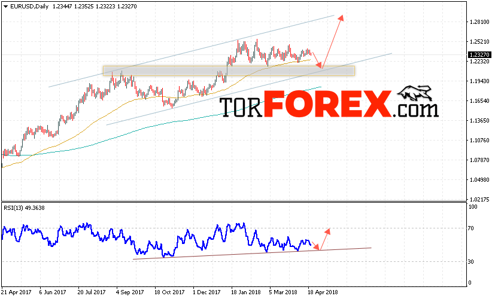Click the RSI 100 level label
The width and height of the screenshot is (492, 299).
coord(472,206)
